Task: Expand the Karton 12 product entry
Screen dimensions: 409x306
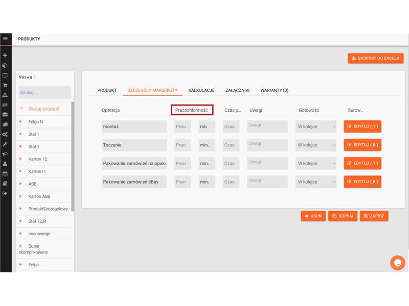Action: tap(20, 159)
